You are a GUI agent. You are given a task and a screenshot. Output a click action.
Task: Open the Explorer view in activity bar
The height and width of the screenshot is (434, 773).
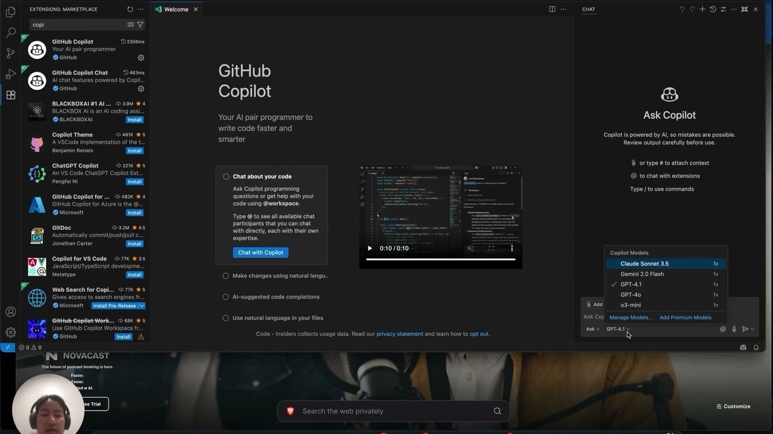10,11
